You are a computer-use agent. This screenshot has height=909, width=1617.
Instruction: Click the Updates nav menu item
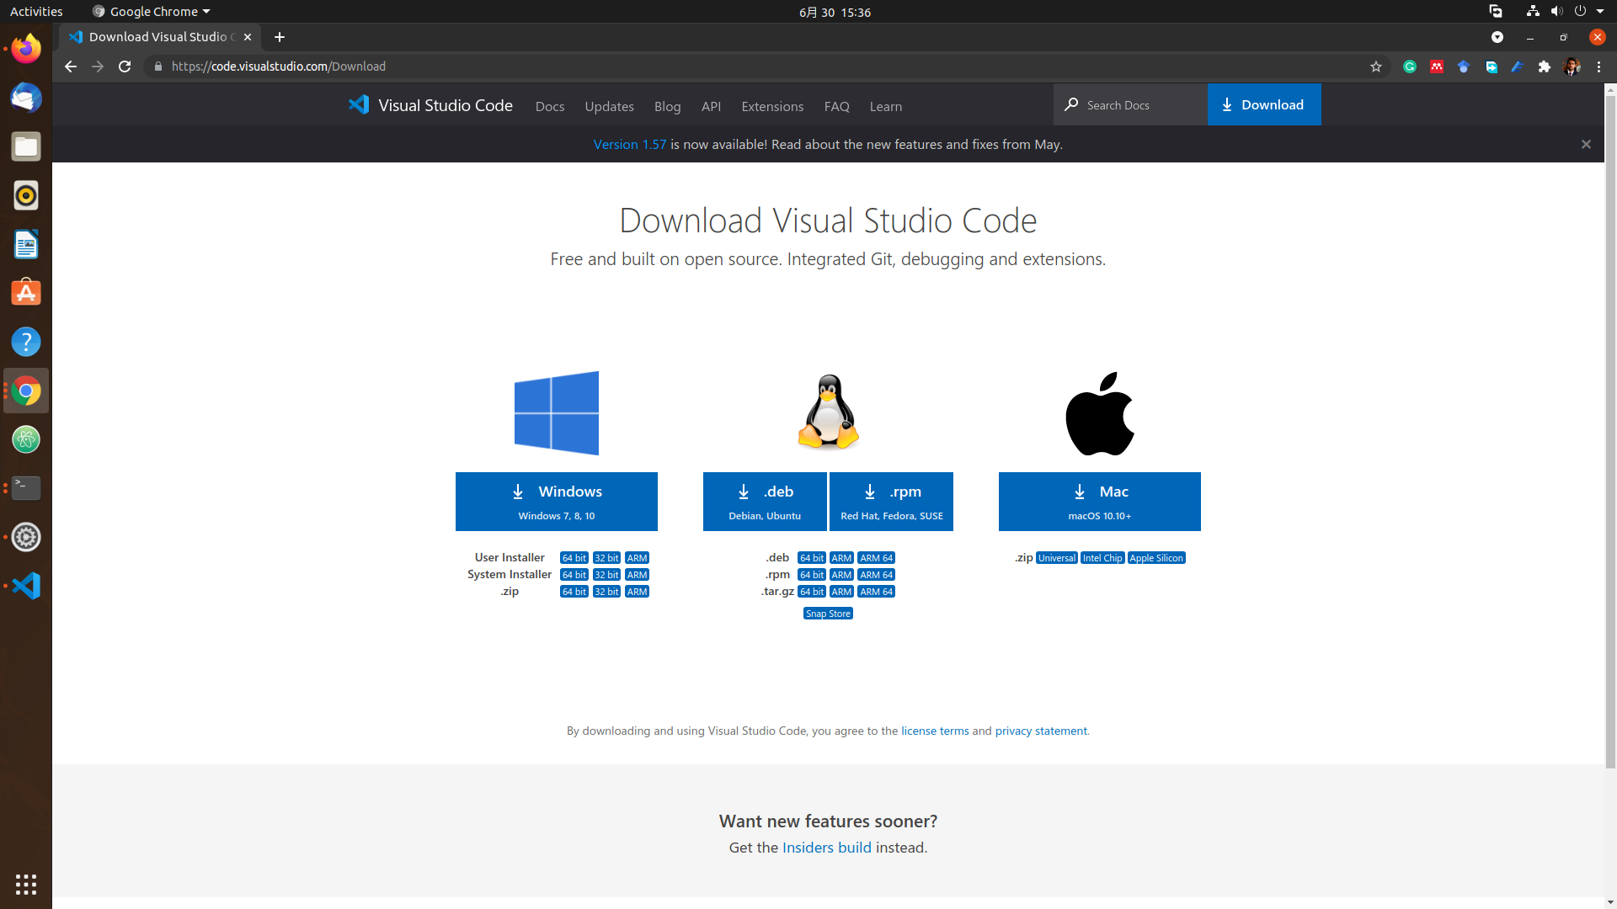(609, 105)
